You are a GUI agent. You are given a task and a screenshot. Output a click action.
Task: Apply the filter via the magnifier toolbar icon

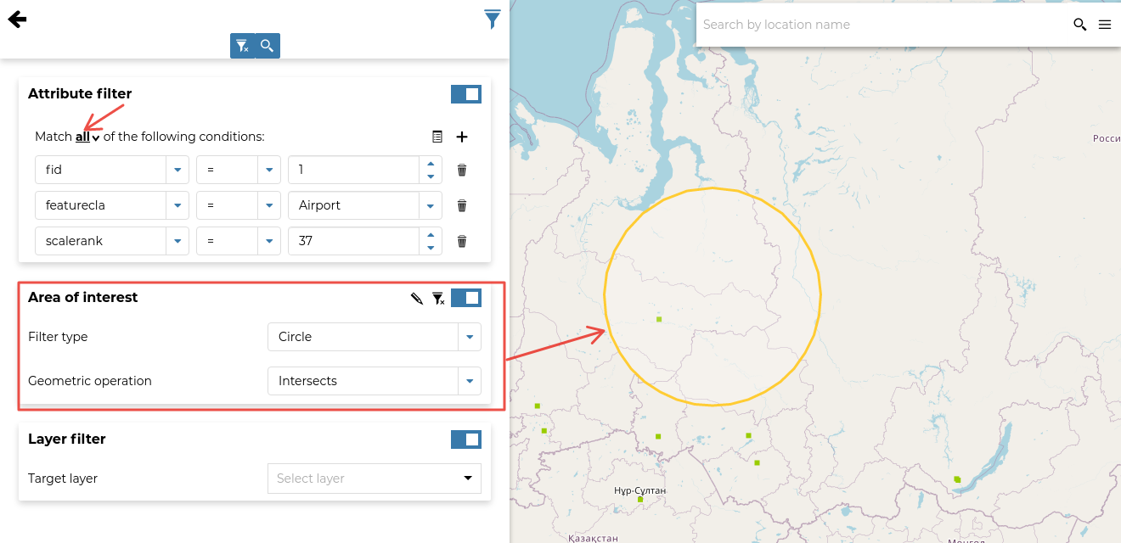click(268, 45)
